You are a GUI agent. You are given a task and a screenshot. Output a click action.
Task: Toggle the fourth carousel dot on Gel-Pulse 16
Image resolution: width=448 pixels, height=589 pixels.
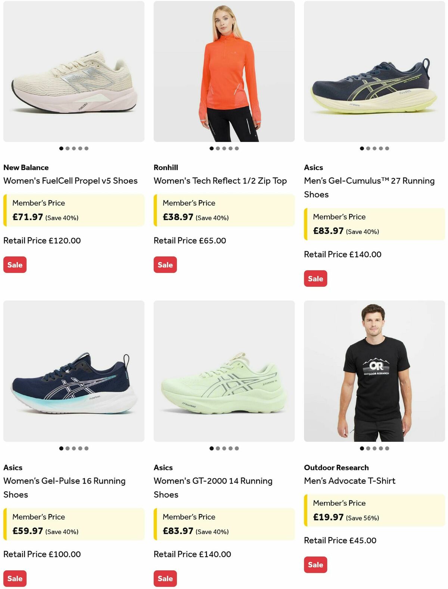pos(80,448)
